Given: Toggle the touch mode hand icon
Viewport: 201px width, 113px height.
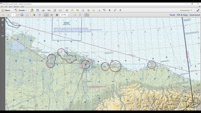Looking at the screenshot, I should tap(87, 15).
